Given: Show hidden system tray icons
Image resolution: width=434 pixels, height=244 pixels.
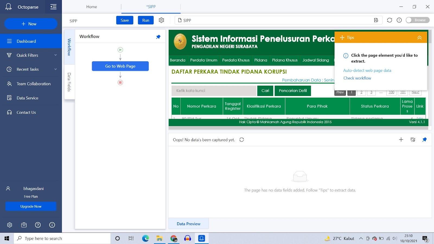Looking at the screenshot, I should 361,238.
